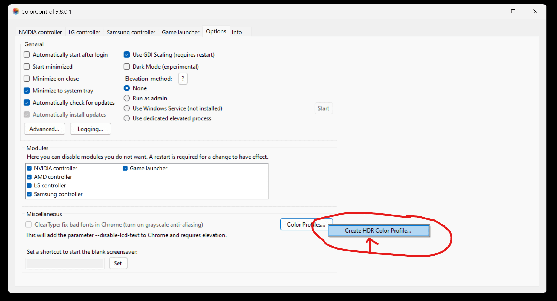Open the Advanced settings dialog
557x301 pixels.
click(x=44, y=129)
